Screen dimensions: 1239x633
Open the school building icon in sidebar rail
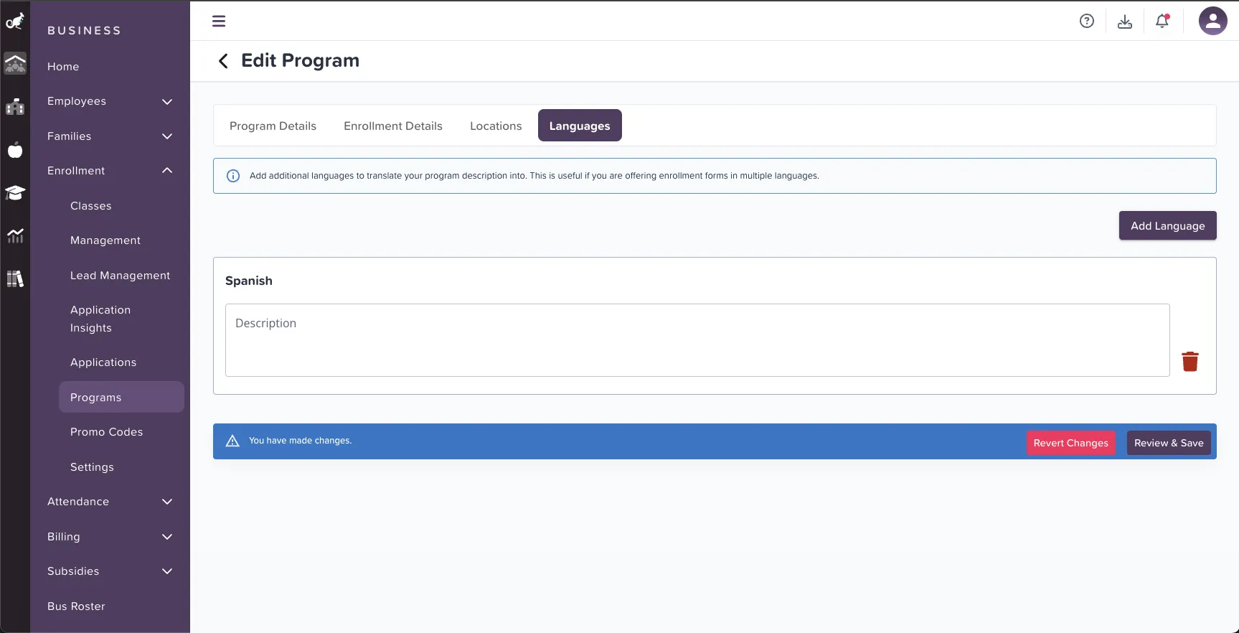15,107
